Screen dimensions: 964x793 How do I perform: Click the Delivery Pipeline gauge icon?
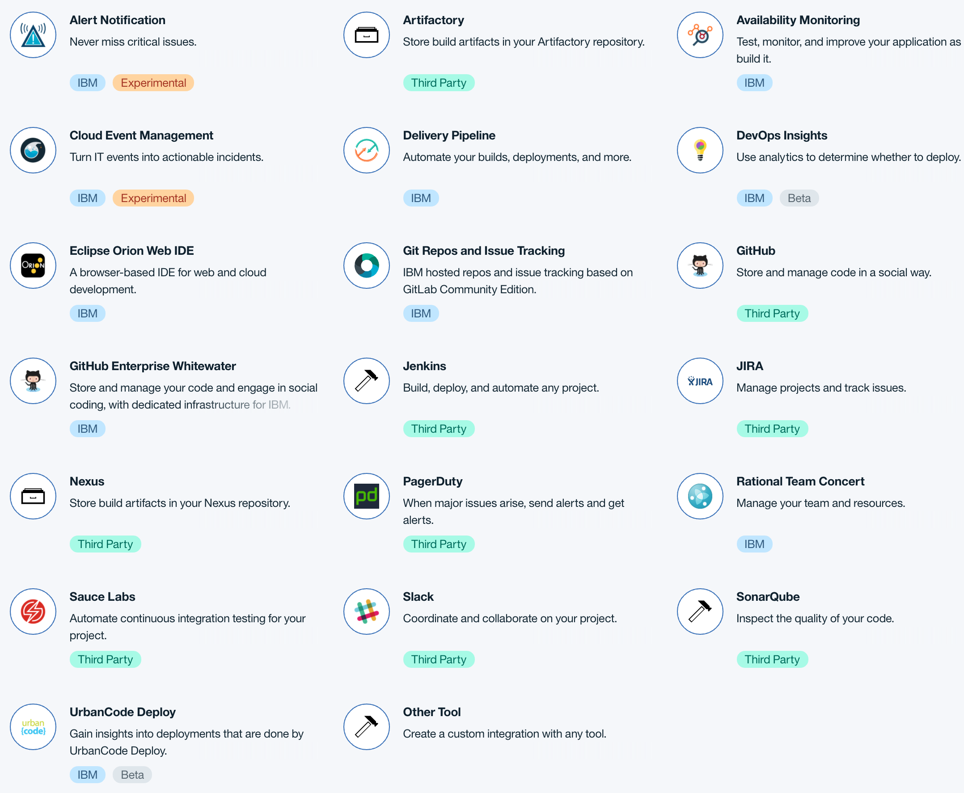pos(366,150)
